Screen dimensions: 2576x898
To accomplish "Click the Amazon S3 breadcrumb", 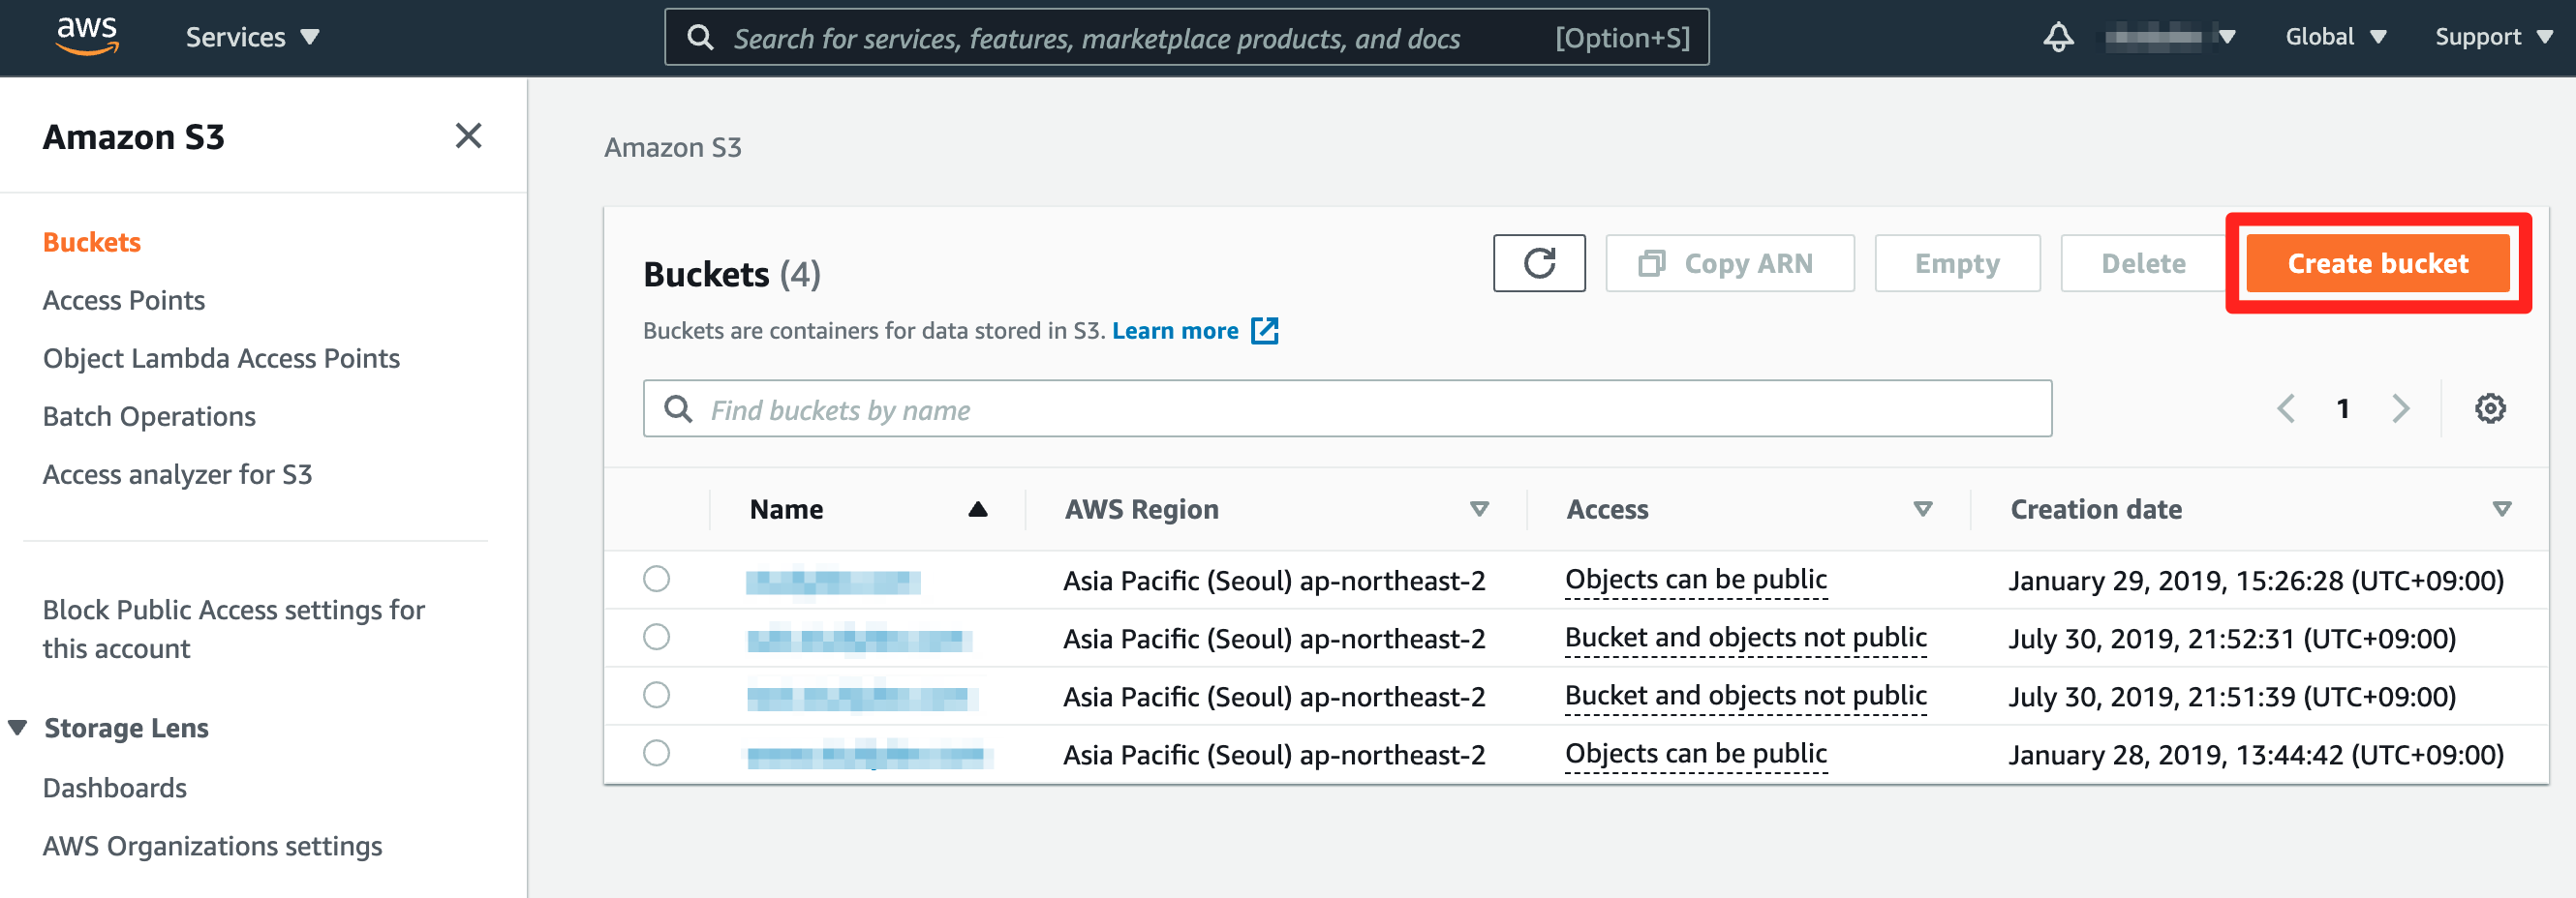I will click(x=673, y=148).
